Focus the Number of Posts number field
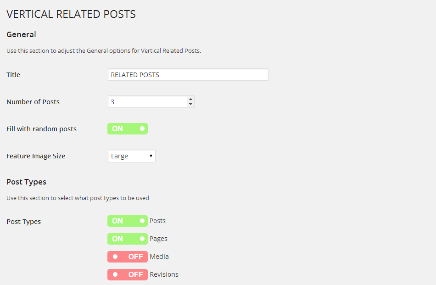The width and height of the screenshot is (436, 285). pos(147,102)
